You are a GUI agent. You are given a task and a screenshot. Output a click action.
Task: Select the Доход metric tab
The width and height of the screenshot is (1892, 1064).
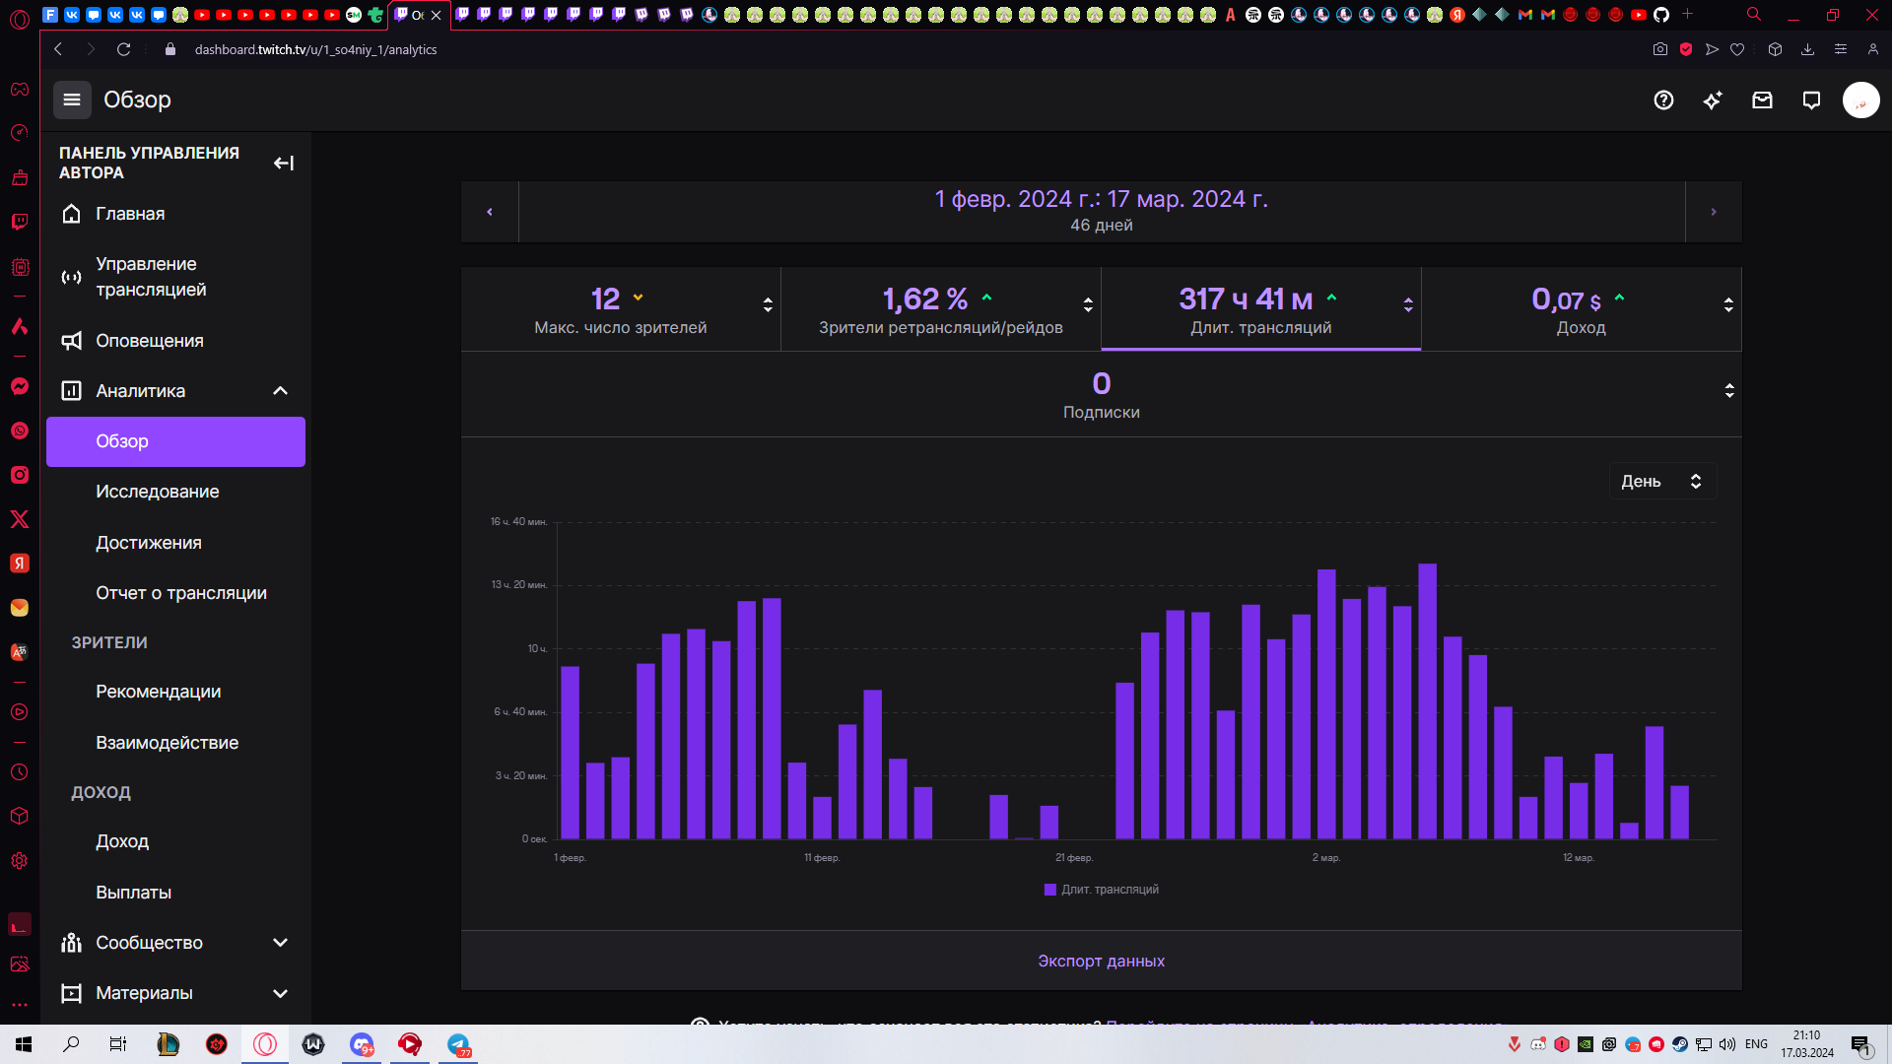[1580, 308]
